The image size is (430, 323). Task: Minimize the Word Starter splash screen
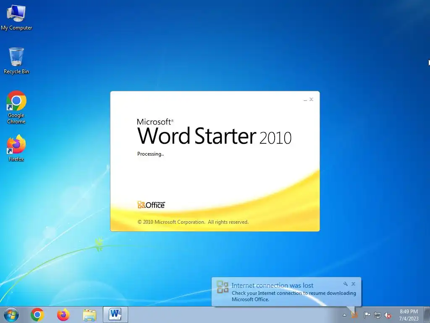pyautogui.click(x=305, y=99)
